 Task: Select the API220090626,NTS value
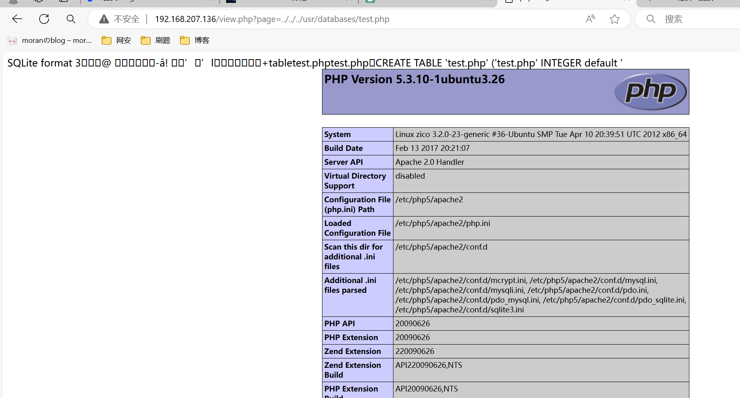(429, 365)
